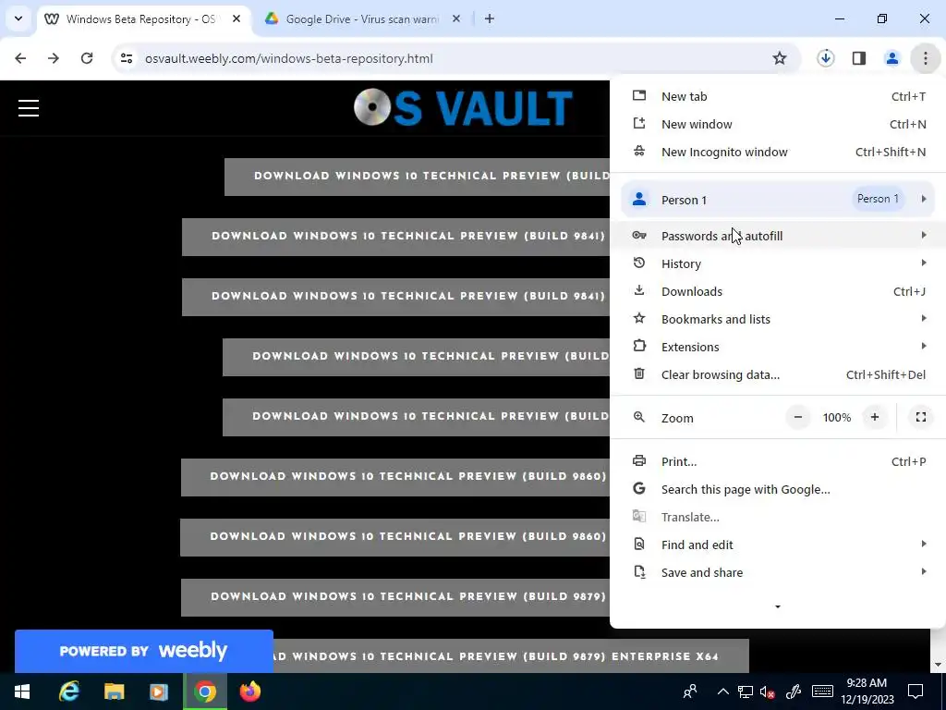Click the Powered by Weebly banner
The image size is (946, 710).
(x=143, y=651)
